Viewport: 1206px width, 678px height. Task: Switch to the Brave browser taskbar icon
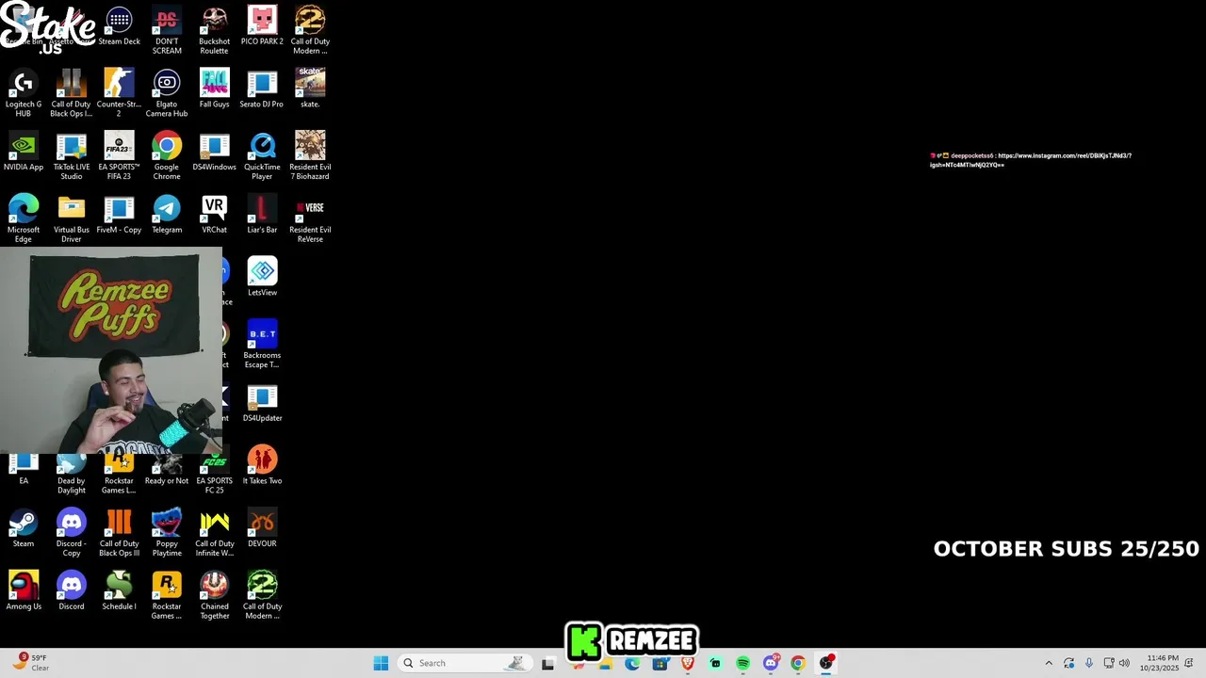[x=688, y=663]
